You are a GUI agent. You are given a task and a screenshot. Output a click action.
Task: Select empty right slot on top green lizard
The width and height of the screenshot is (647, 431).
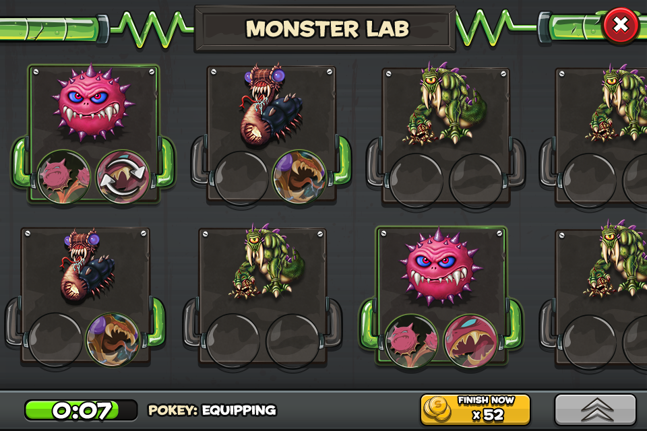(x=475, y=180)
